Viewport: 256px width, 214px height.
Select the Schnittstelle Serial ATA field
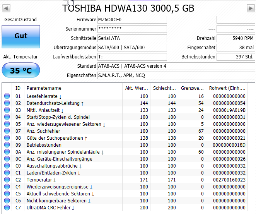coord(132,38)
